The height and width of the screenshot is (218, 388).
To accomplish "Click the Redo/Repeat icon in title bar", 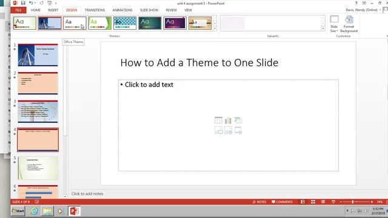I will (42, 3).
